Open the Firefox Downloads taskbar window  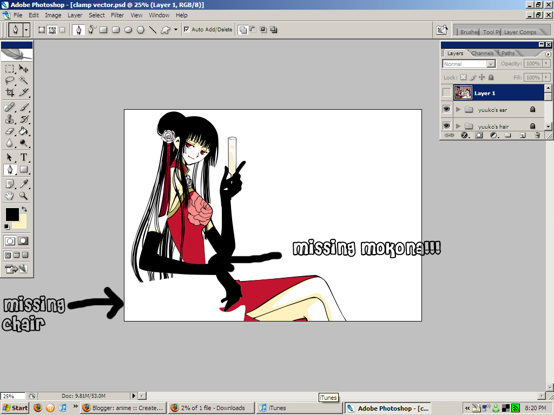211,408
